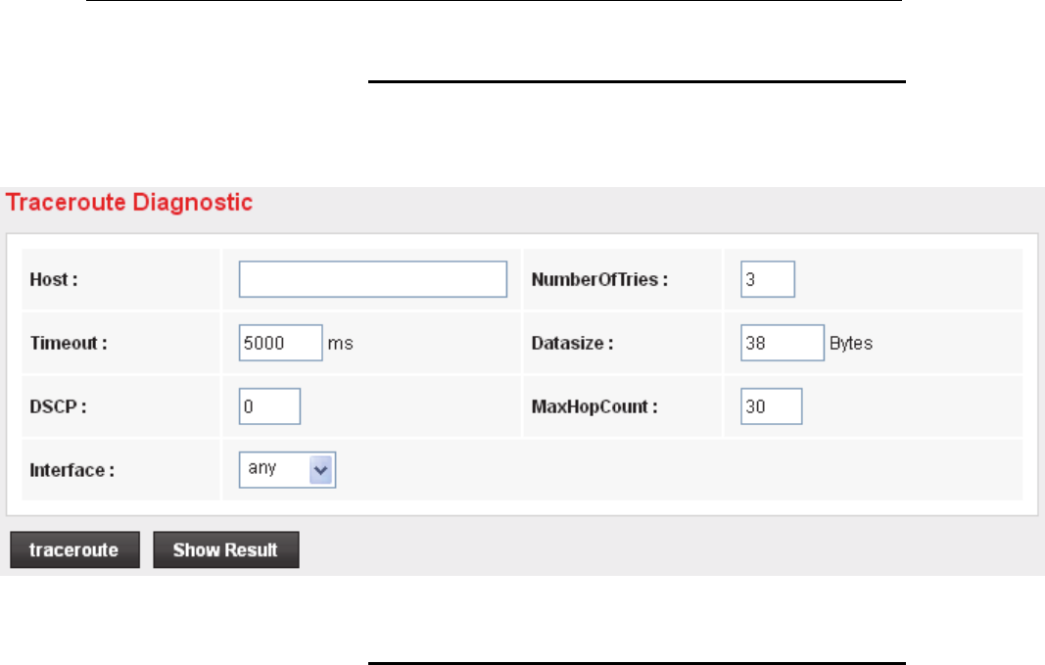Click the NumberOfTries label
Image resolution: width=1045 pixels, height=665 pixels.
[599, 279]
